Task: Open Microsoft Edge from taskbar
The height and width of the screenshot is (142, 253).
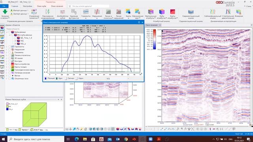Action: 77,139
